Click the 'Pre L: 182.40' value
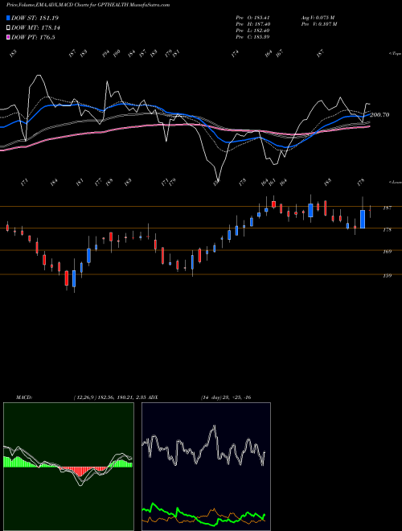The height and width of the screenshot is (531, 402). pyautogui.click(x=252, y=30)
